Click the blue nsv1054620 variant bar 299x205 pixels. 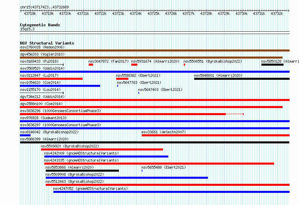pyautogui.click(x=60, y=86)
